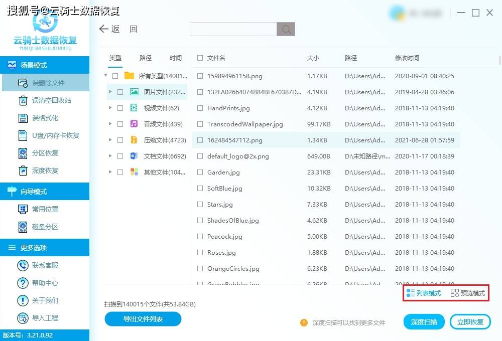Check the Garden.jpg file checkbox
The height and width of the screenshot is (341, 502).
click(x=200, y=172)
